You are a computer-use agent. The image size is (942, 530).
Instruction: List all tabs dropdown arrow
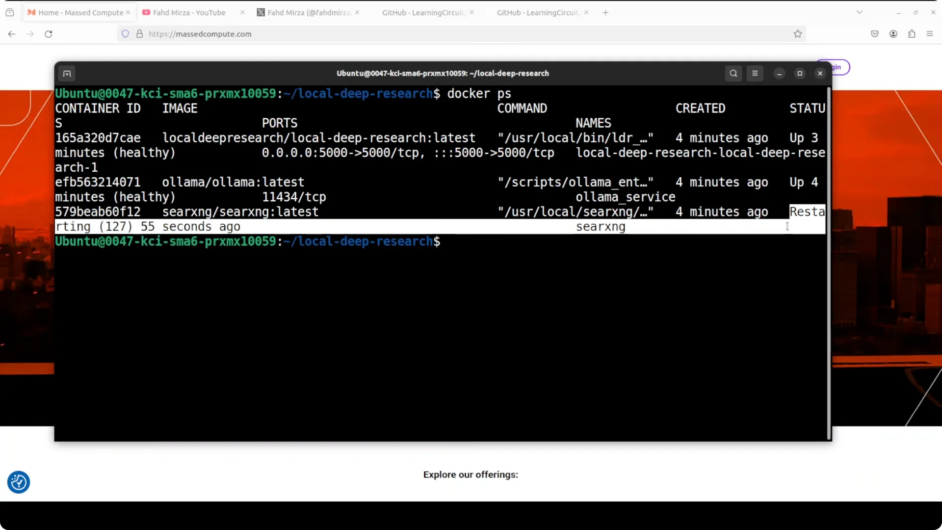(x=860, y=12)
